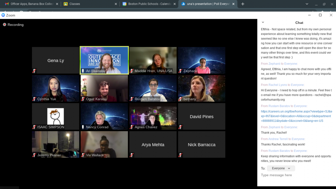Collapse the Chat panel using chevron
Screen dimensions: 336x189
tap(263, 22)
